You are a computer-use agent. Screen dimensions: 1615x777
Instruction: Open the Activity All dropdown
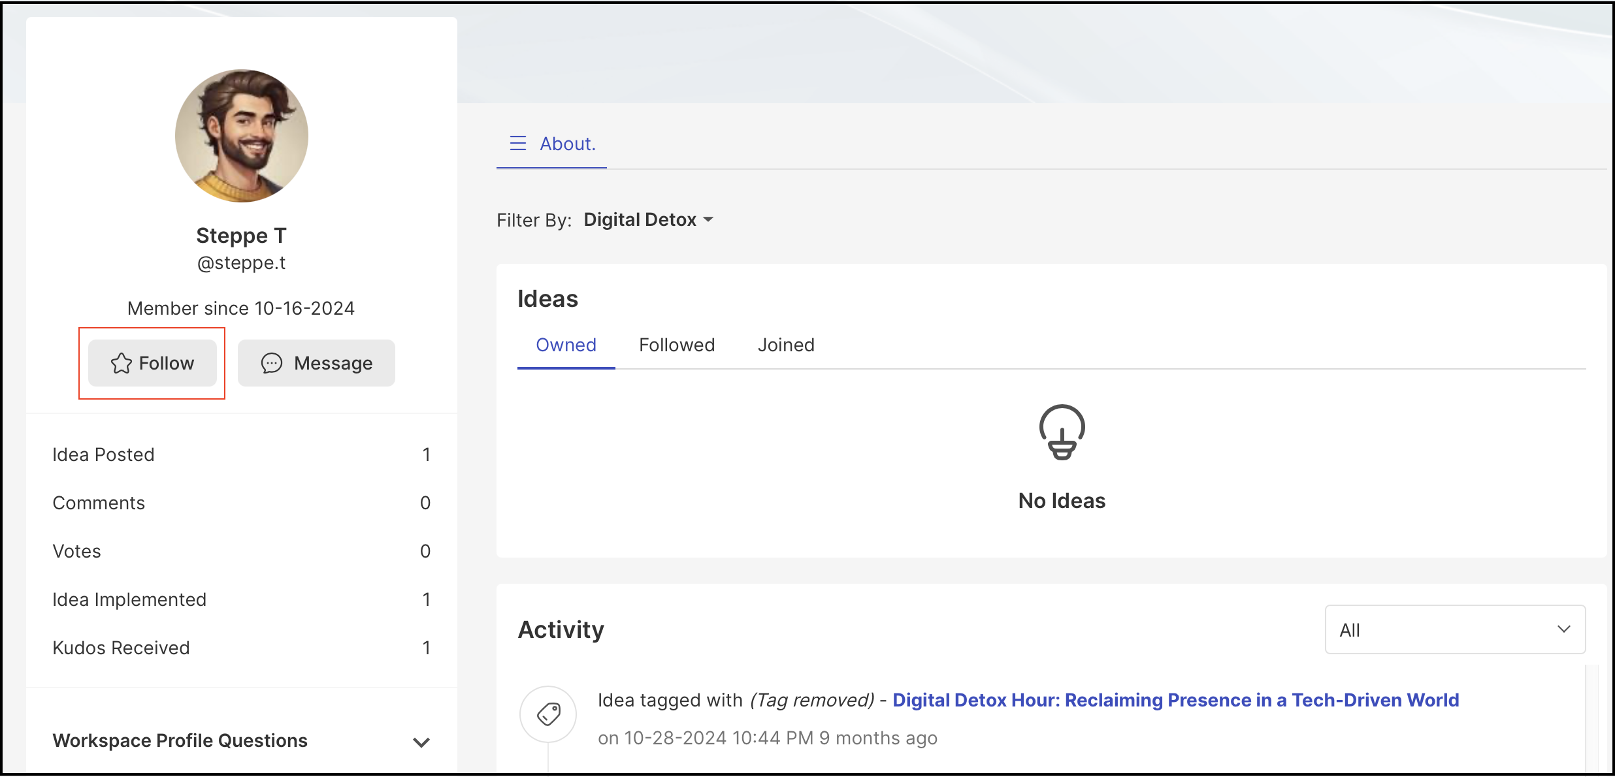click(1455, 629)
